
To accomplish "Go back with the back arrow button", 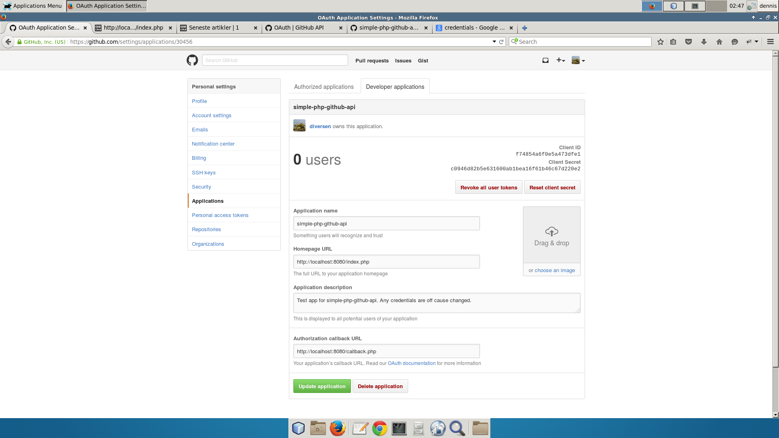I will pos(8,42).
